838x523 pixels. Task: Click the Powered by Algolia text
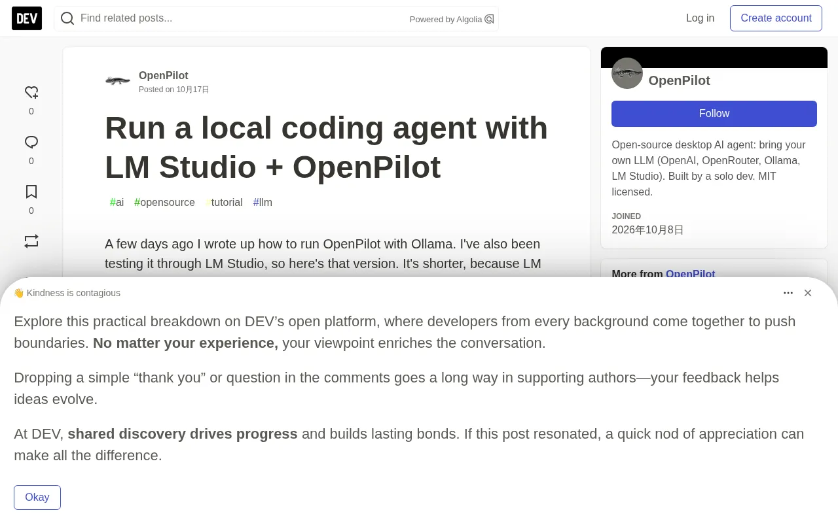(446, 20)
